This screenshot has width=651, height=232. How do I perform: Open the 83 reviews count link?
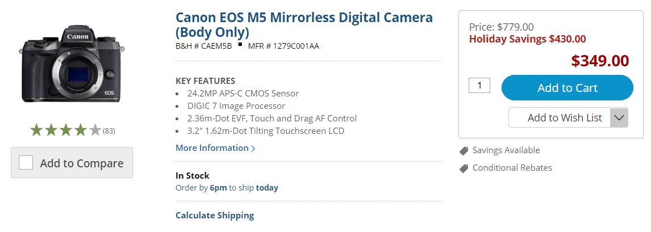click(x=109, y=131)
